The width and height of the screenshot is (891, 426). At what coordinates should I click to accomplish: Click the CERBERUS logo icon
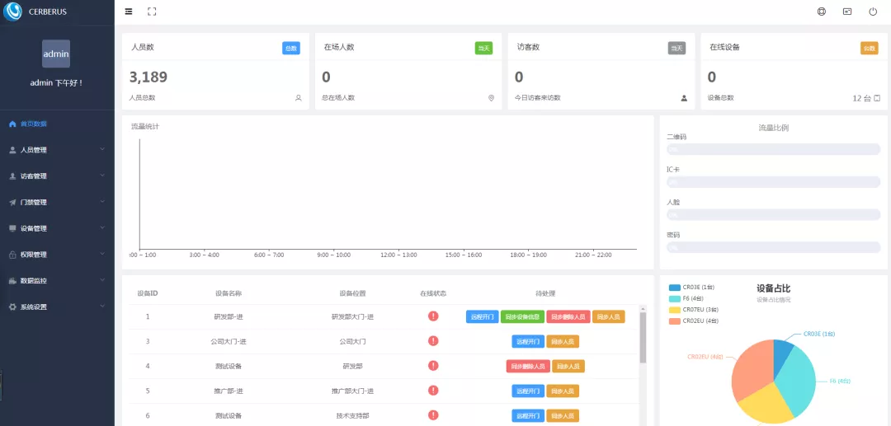click(x=13, y=12)
